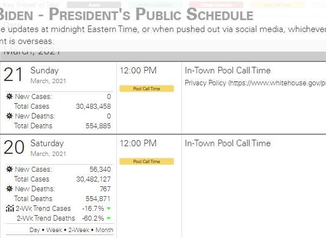Click the virus icon beside Saturday's New Cases
This screenshot has width=326, height=238.
tap(9, 169)
